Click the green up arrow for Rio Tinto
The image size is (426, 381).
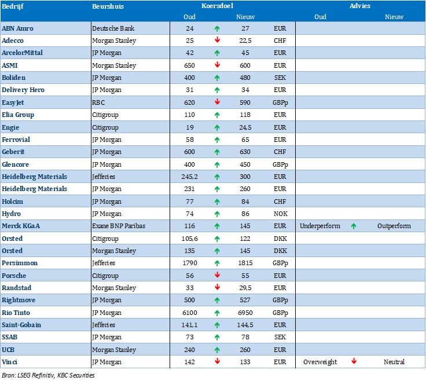pyautogui.click(x=217, y=313)
